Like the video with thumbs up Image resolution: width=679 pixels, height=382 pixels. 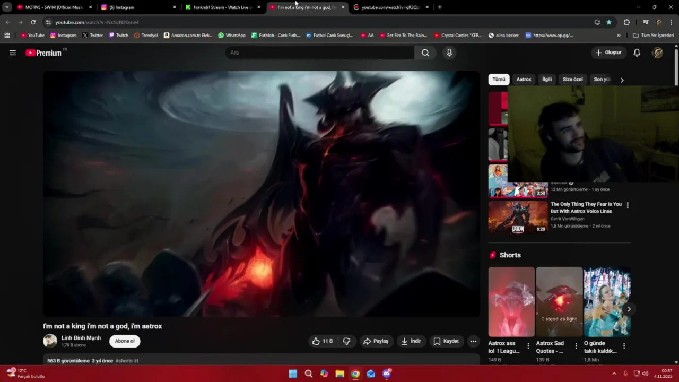[x=322, y=341]
